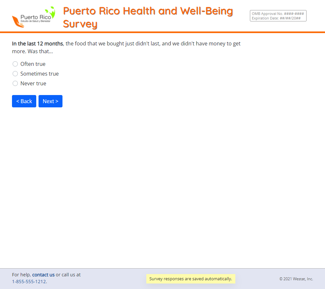Click the 1-855-555-1212 phone number
Viewport: 325px width, 289px height.
(x=29, y=282)
